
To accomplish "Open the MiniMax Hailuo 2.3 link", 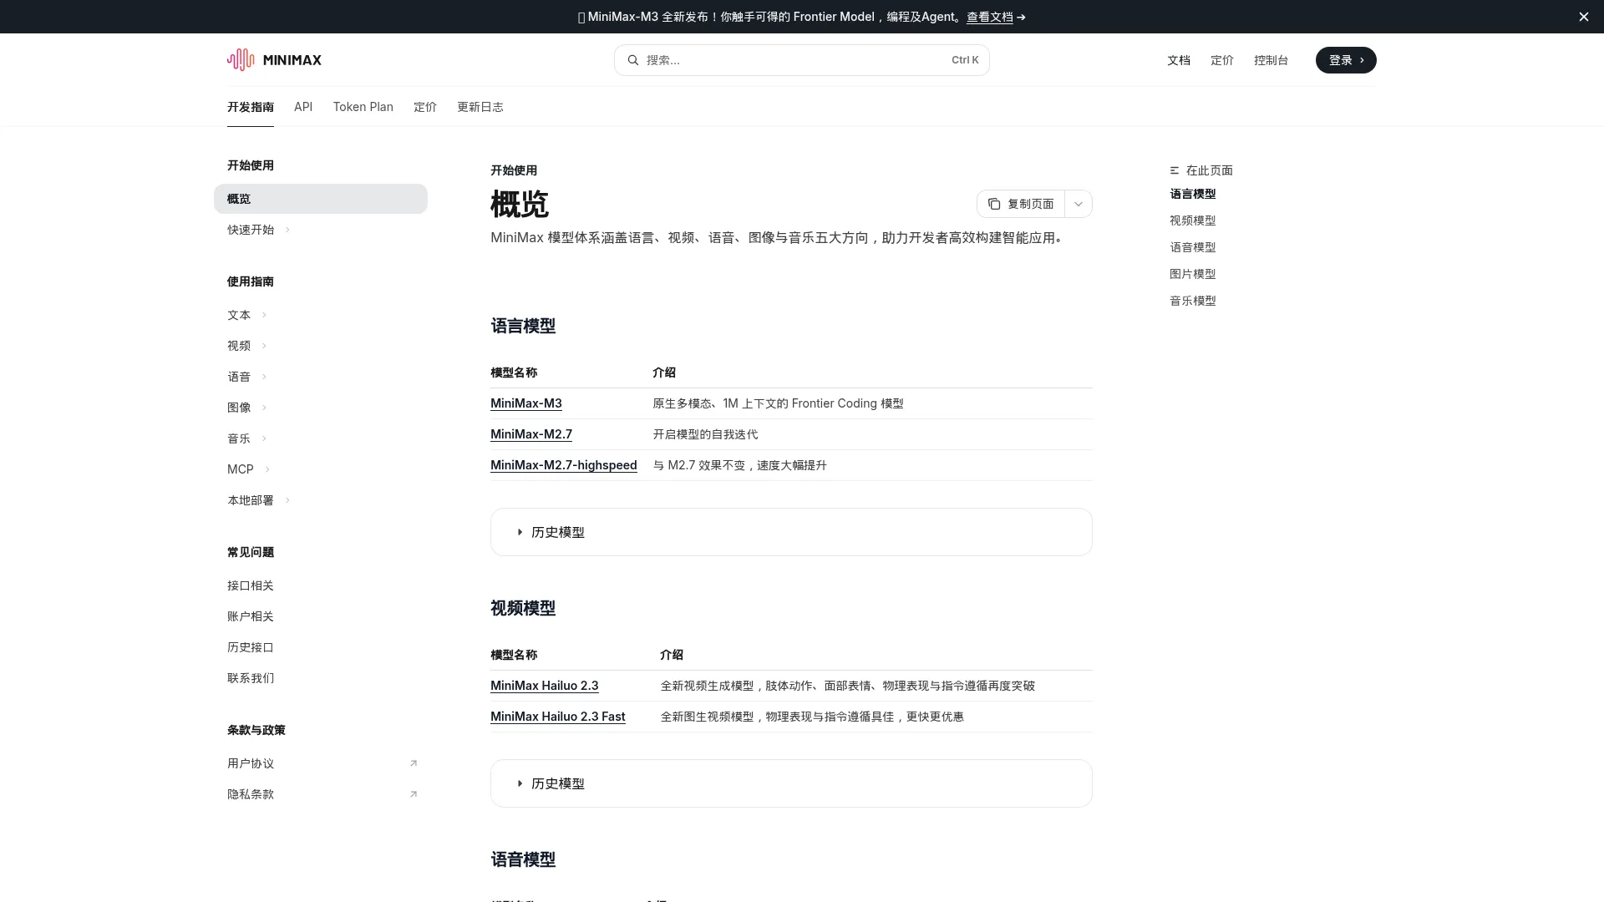I will click(545, 686).
